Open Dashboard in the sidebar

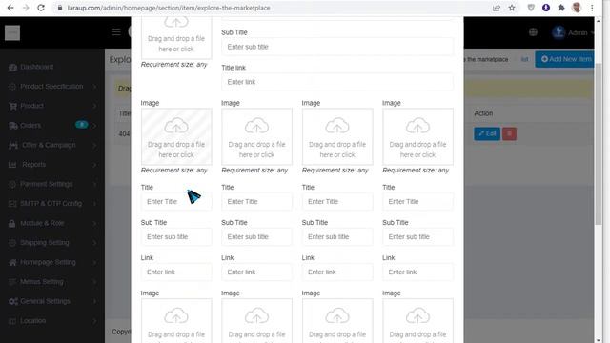pyautogui.click(x=36, y=67)
